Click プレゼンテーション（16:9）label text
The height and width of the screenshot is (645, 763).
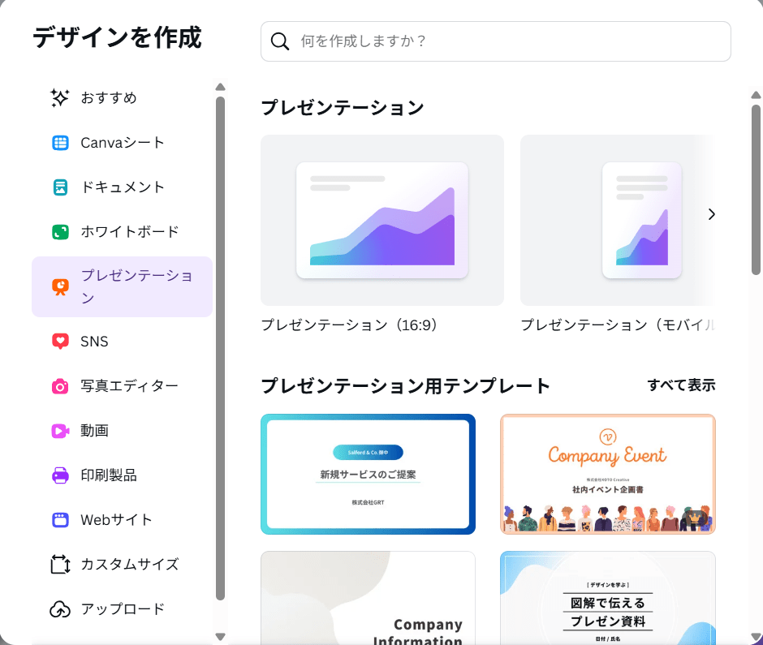(x=349, y=325)
